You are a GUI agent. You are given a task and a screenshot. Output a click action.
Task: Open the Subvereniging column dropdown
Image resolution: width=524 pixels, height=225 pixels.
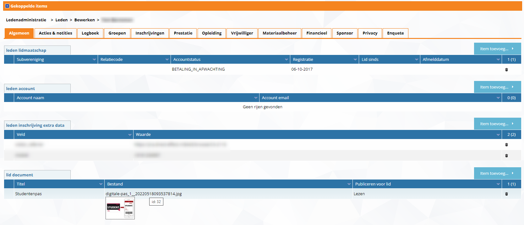tap(94, 60)
